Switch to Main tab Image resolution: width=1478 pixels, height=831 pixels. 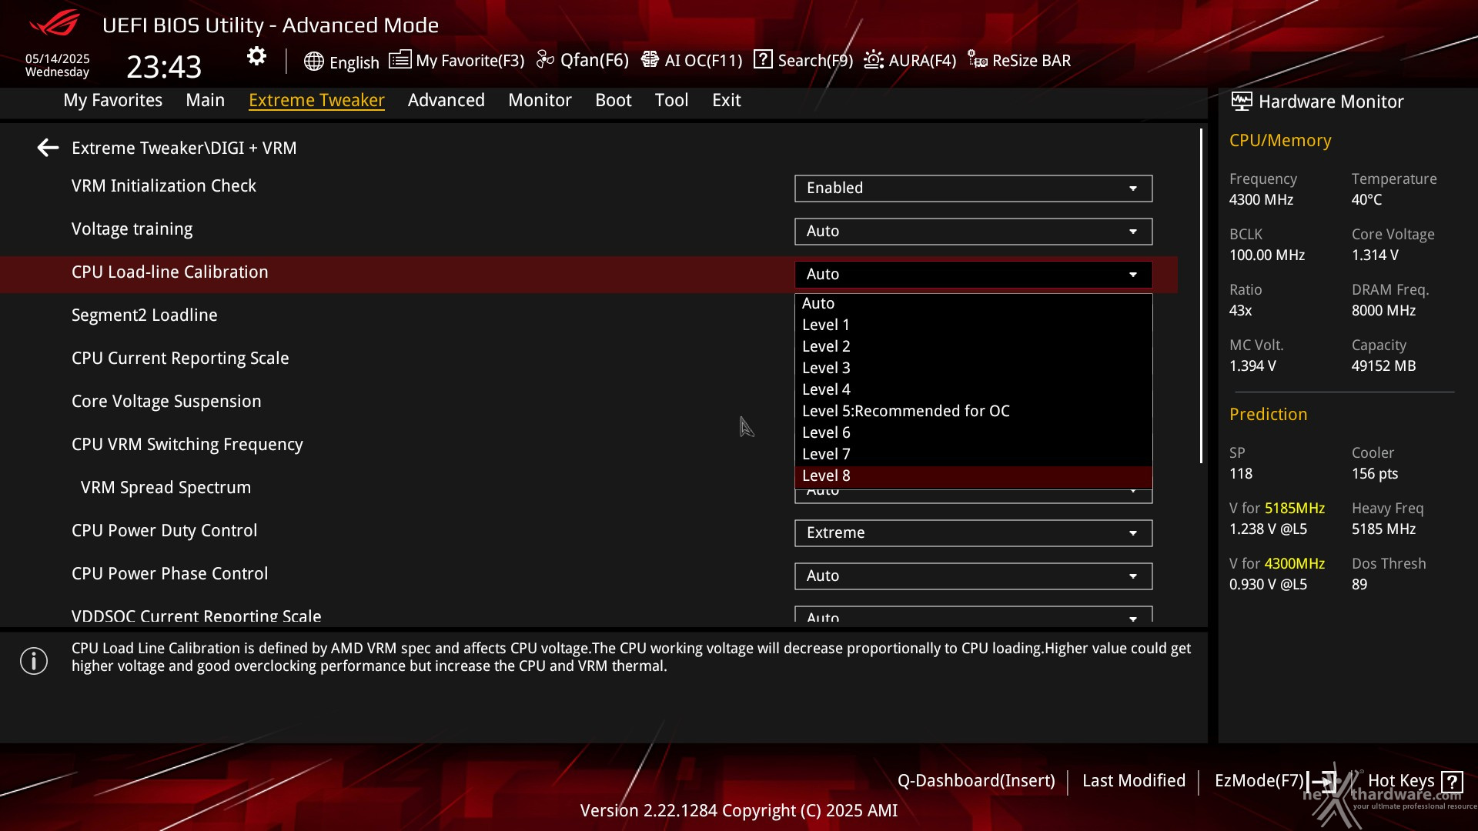pyautogui.click(x=206, y=100)
